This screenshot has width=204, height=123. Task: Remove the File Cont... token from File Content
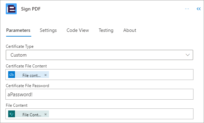click(x=46, y=114)
